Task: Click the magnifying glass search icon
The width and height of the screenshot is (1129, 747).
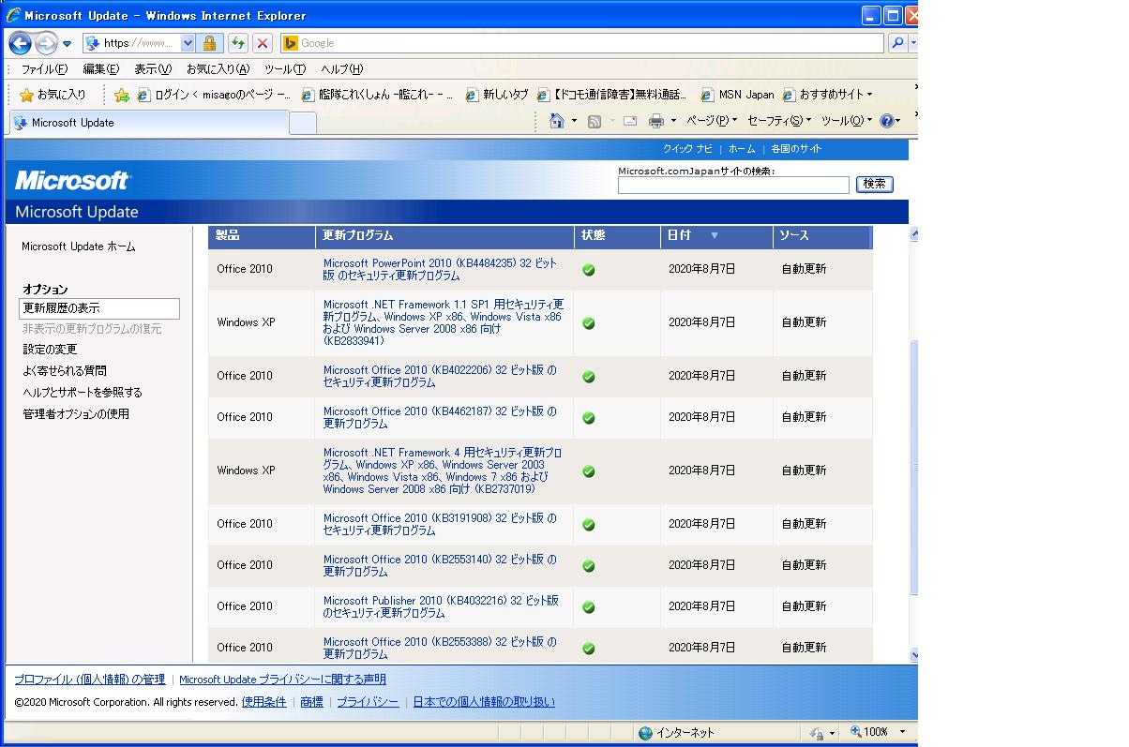Action: click(897, 43)
